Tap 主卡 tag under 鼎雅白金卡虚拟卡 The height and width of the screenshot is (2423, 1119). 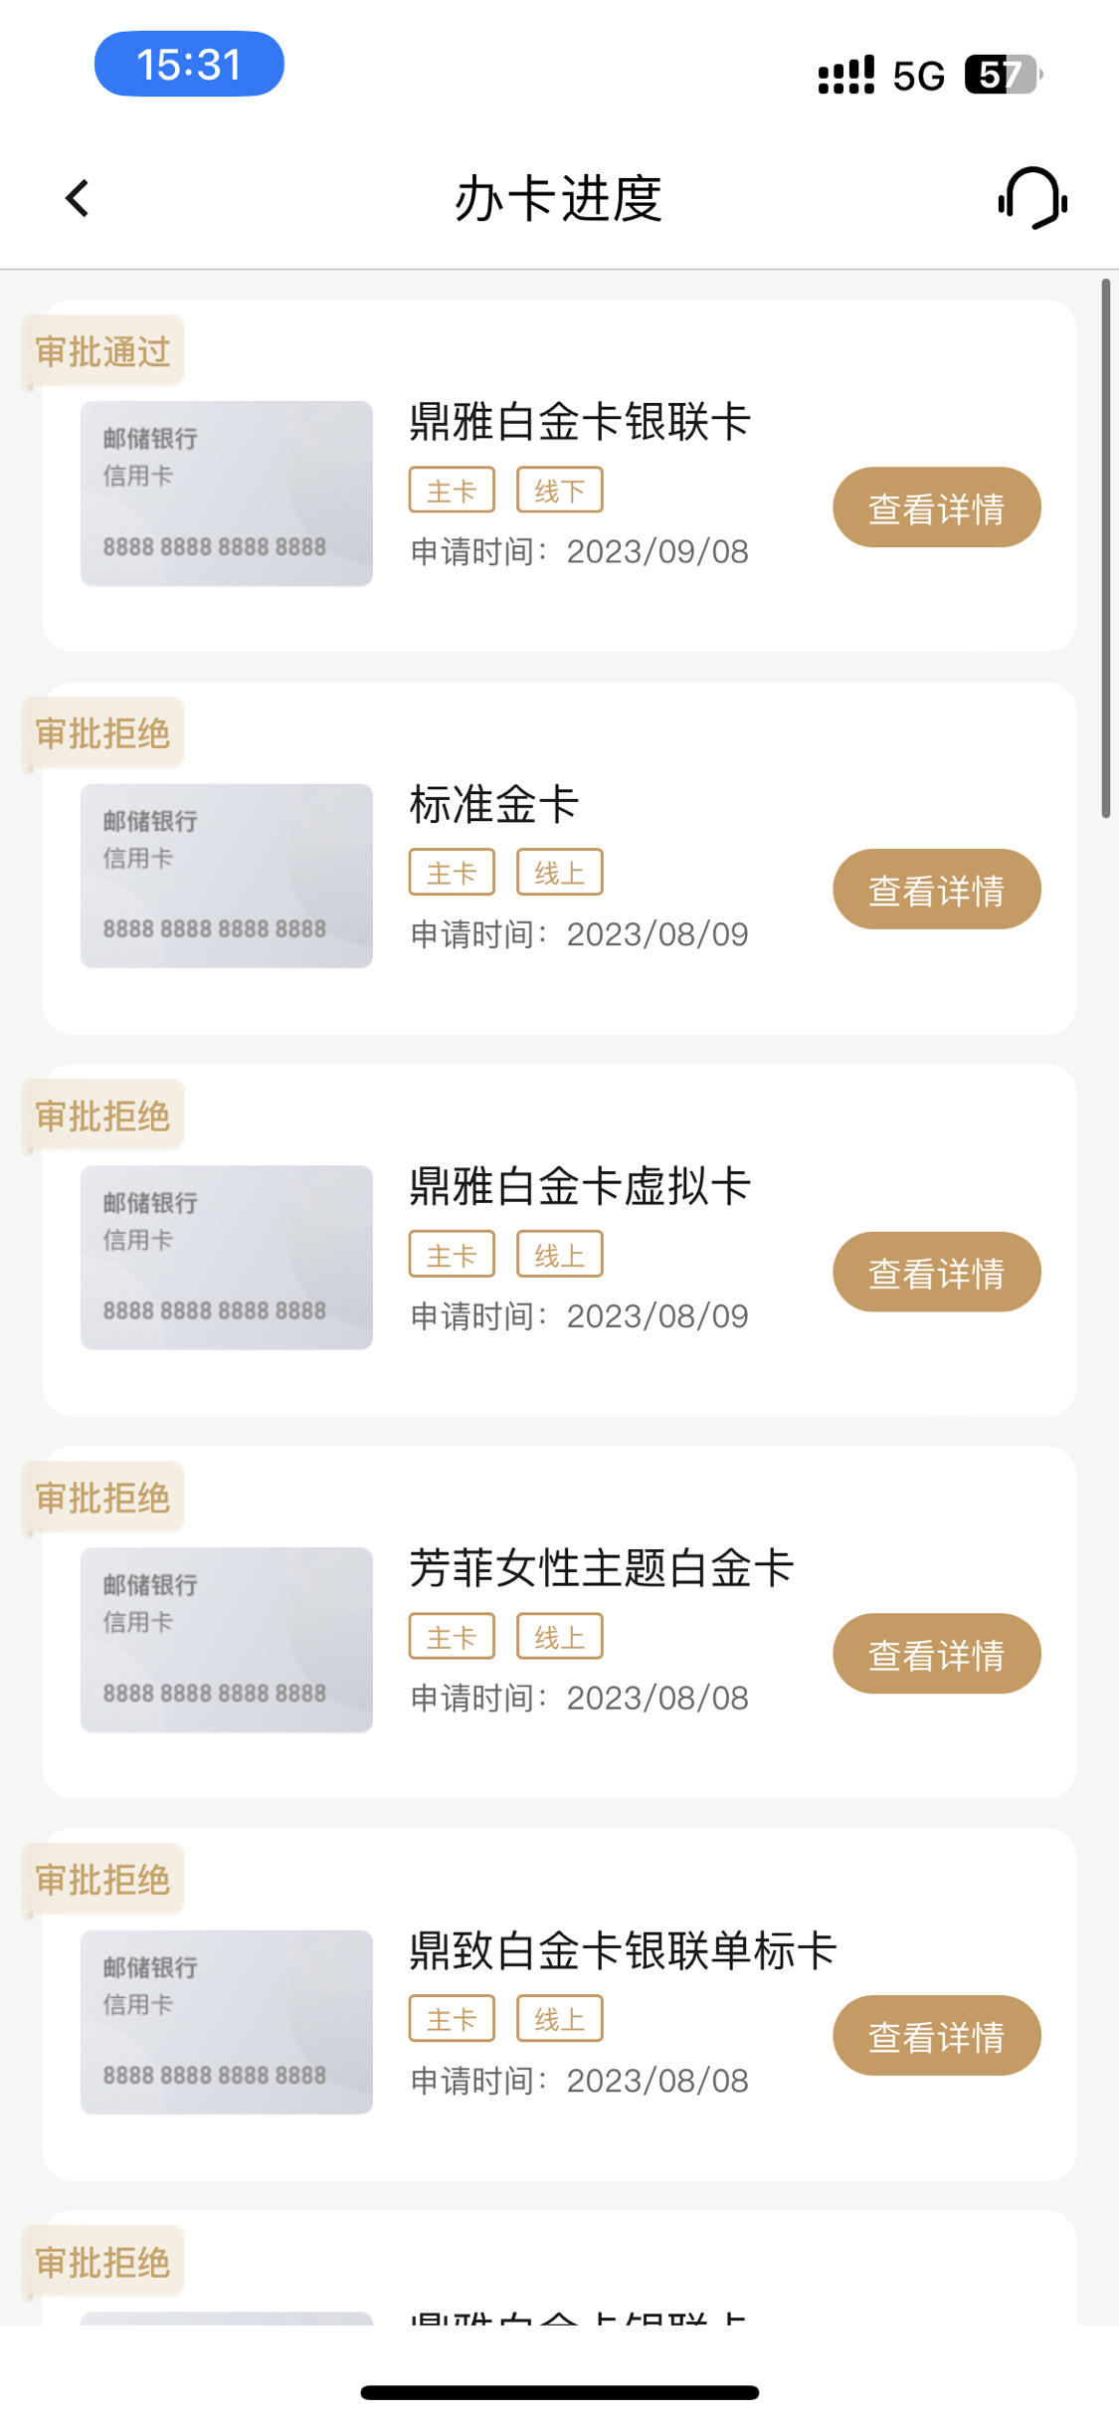pos(452,1254)
